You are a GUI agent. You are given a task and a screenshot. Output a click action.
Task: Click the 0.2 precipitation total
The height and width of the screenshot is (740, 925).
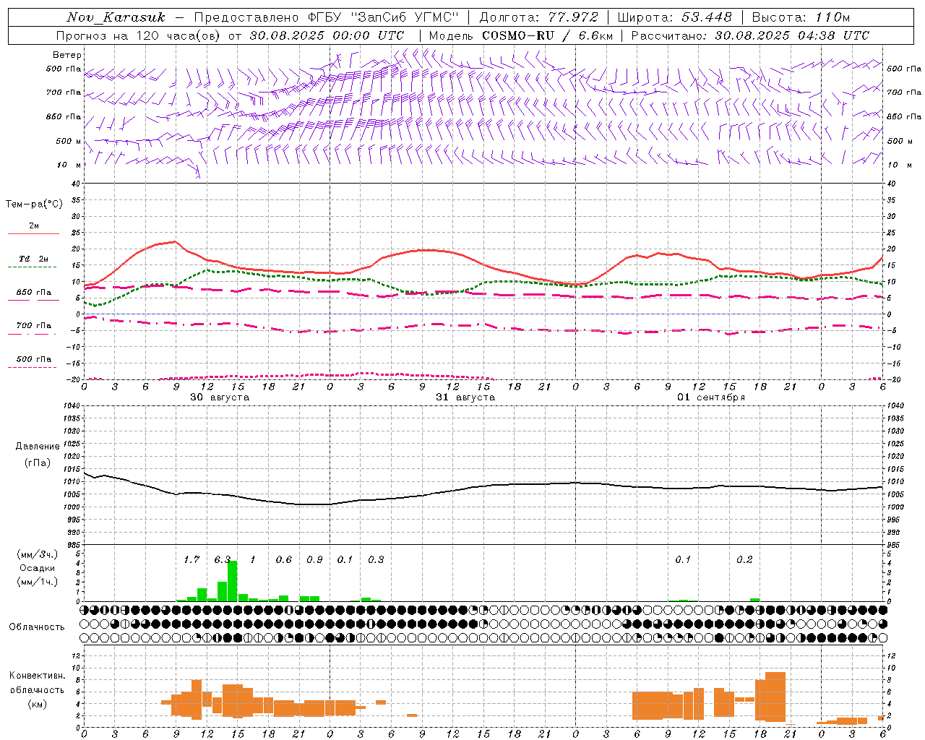744,560
